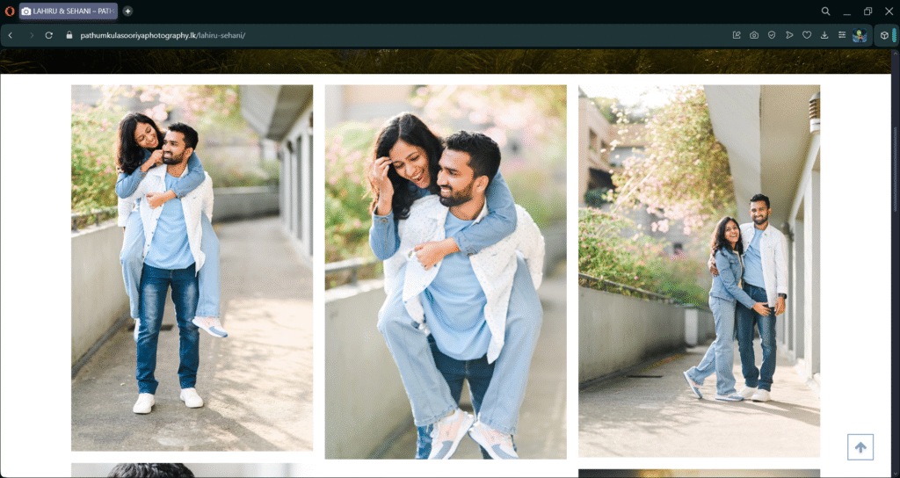Screen dimensions: 900x478
Task: Go back to the previous page
Action: tap(11, 35)
